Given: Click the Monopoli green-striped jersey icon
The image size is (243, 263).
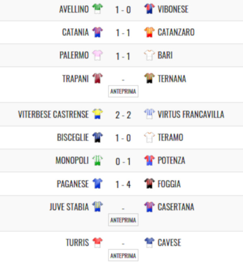Looking at the screenshot, I should pos(97,161).
